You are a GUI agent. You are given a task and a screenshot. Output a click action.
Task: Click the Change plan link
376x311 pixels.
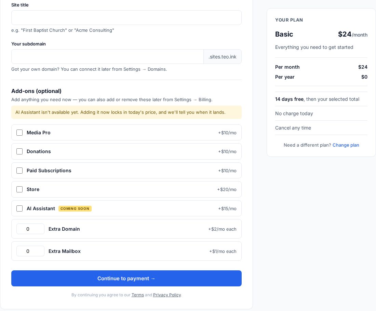pos(346,145)
